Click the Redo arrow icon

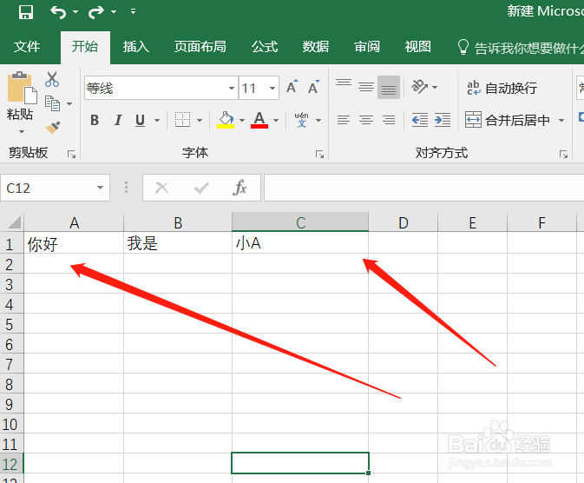(x=96, y=12)
